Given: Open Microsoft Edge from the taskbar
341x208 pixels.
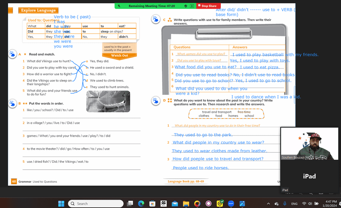Looking at the screenshot, I should (141, 204).
